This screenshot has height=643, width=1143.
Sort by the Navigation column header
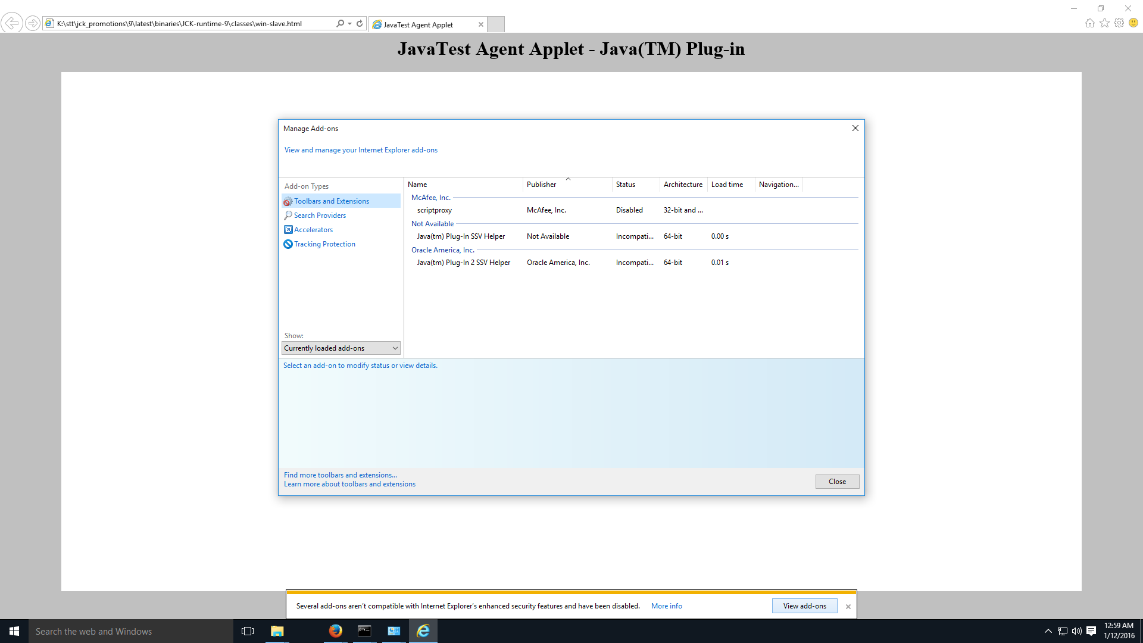779,185
